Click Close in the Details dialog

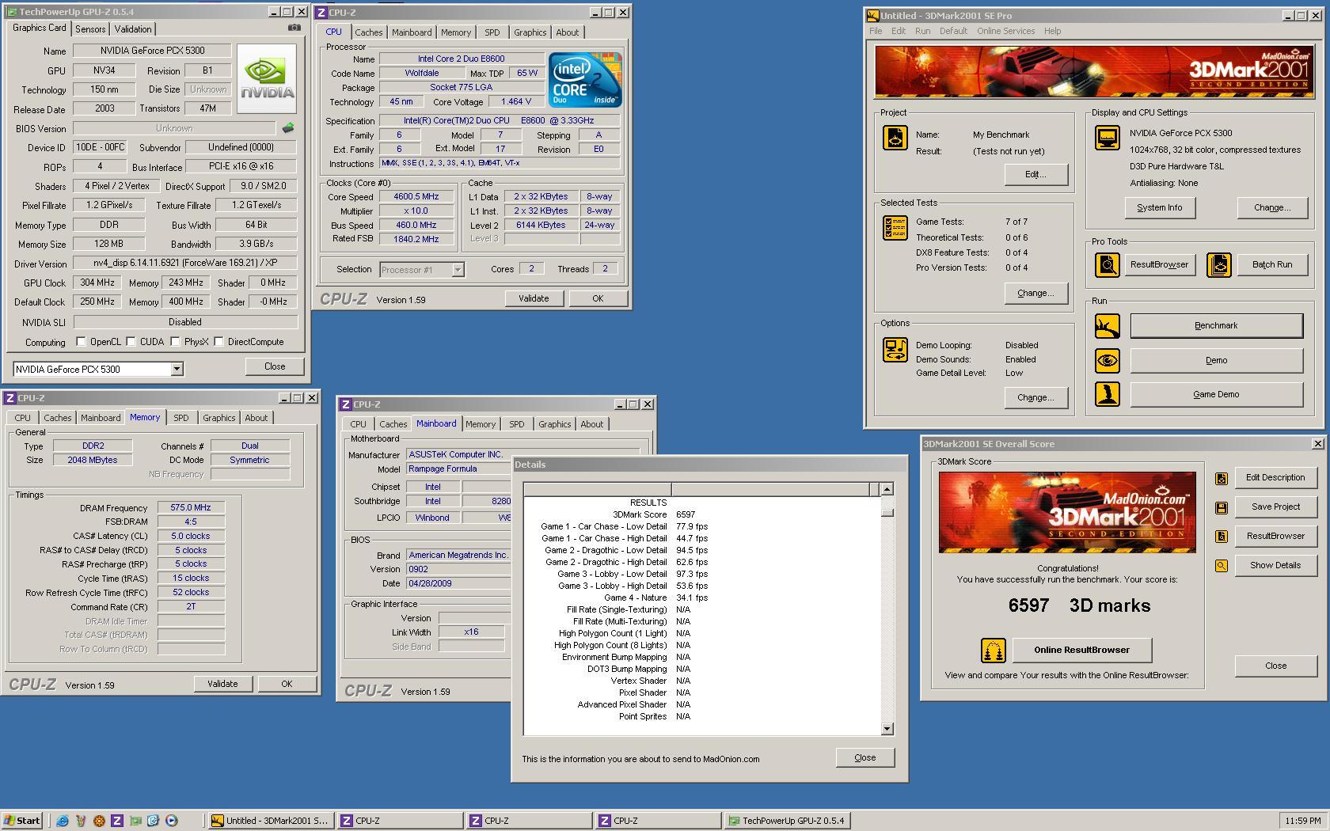point(865,757)
